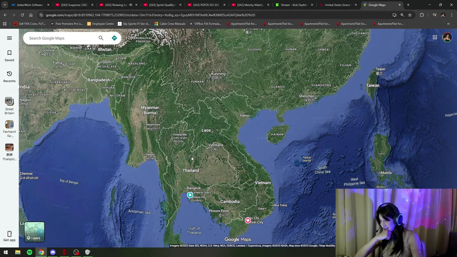Switch to the United States Grand Prix tab
The width and height of the screenshot is (457, 257).
(337, 5)
